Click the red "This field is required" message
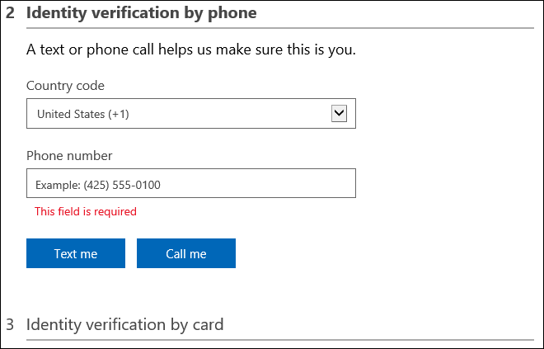 [x=85, y=211]
